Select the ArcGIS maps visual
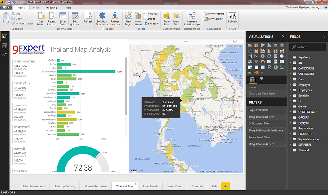The height and width of the screenshot is (195, 328). 276,67
